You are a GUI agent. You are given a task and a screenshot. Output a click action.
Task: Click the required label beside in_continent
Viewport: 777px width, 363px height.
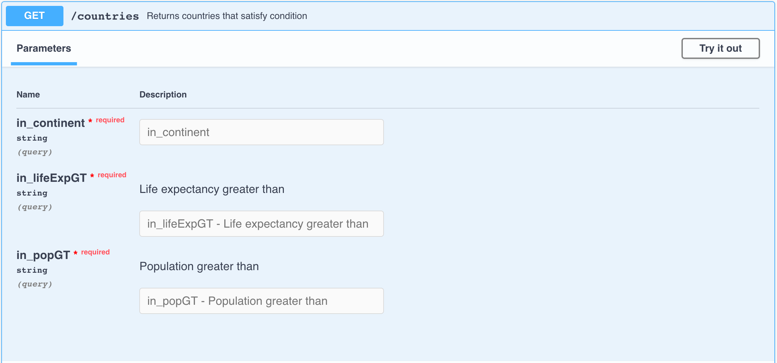[110, 120]
